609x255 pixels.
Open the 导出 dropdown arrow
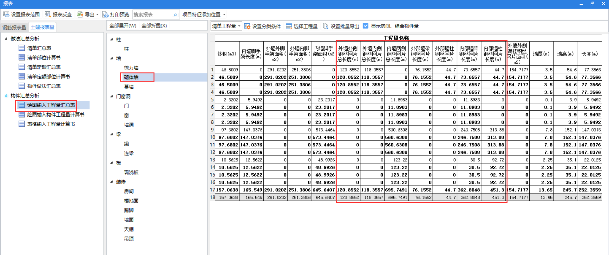97,15
